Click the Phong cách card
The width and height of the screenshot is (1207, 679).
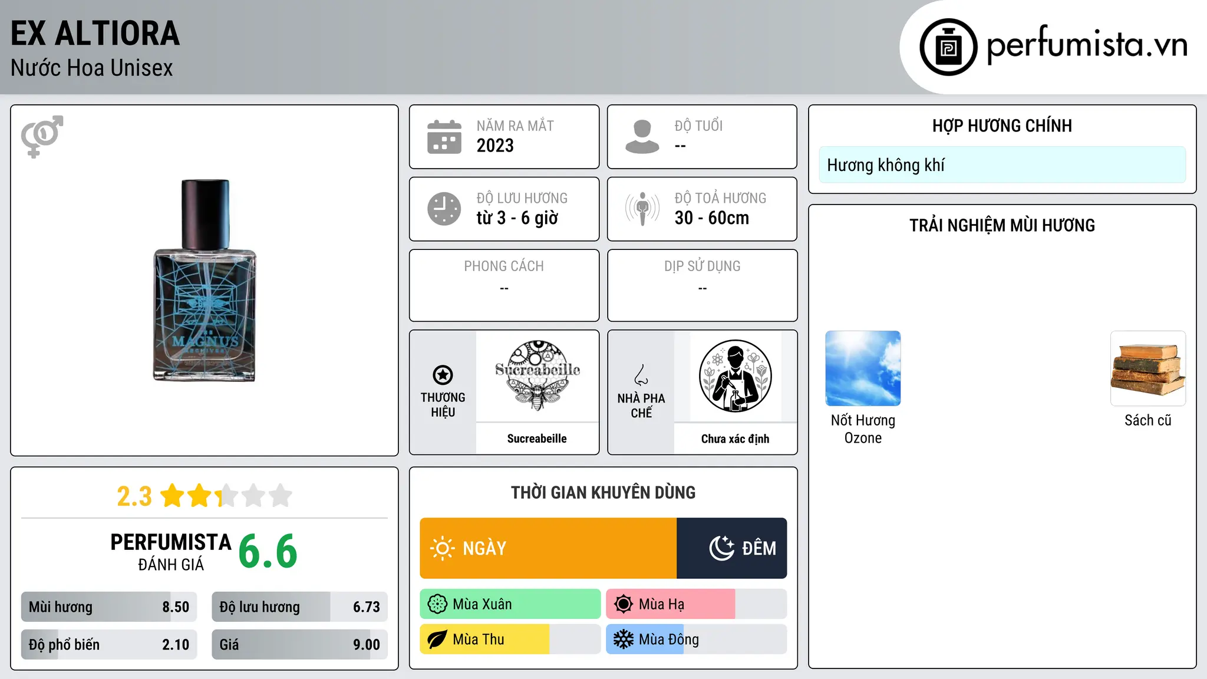504,285
